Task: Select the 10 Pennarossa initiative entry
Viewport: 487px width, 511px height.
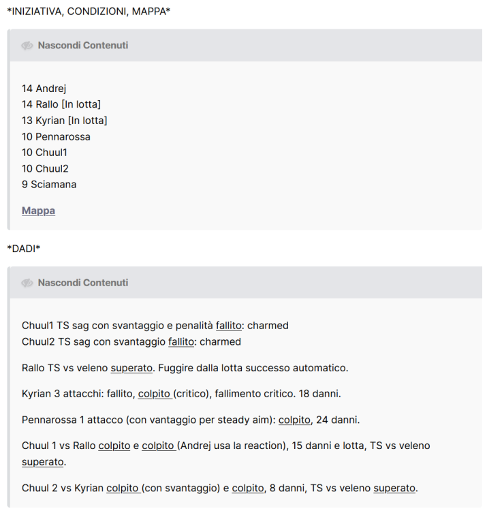Action: pyautogui.click(x=56, y=136)
